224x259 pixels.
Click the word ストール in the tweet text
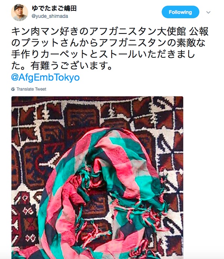pyautogui.click(x=118, y=54)
